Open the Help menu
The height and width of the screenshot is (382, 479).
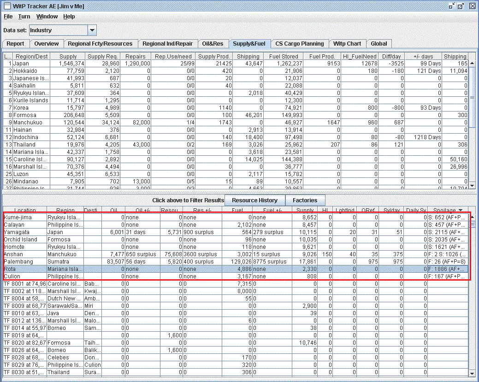tap(69, 17)
